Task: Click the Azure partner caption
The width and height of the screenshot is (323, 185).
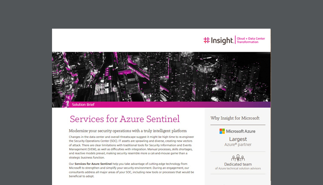Action: (x=237, y=145)
